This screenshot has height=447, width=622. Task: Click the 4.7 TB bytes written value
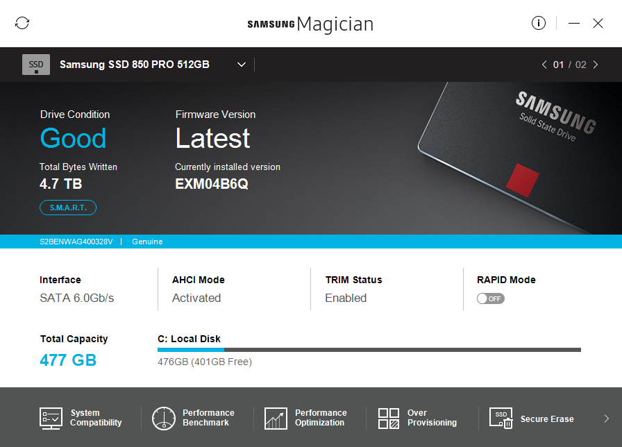tap(60, 184)
